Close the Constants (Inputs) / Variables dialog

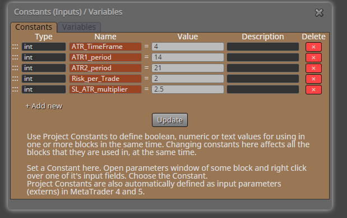click(319, 12)
